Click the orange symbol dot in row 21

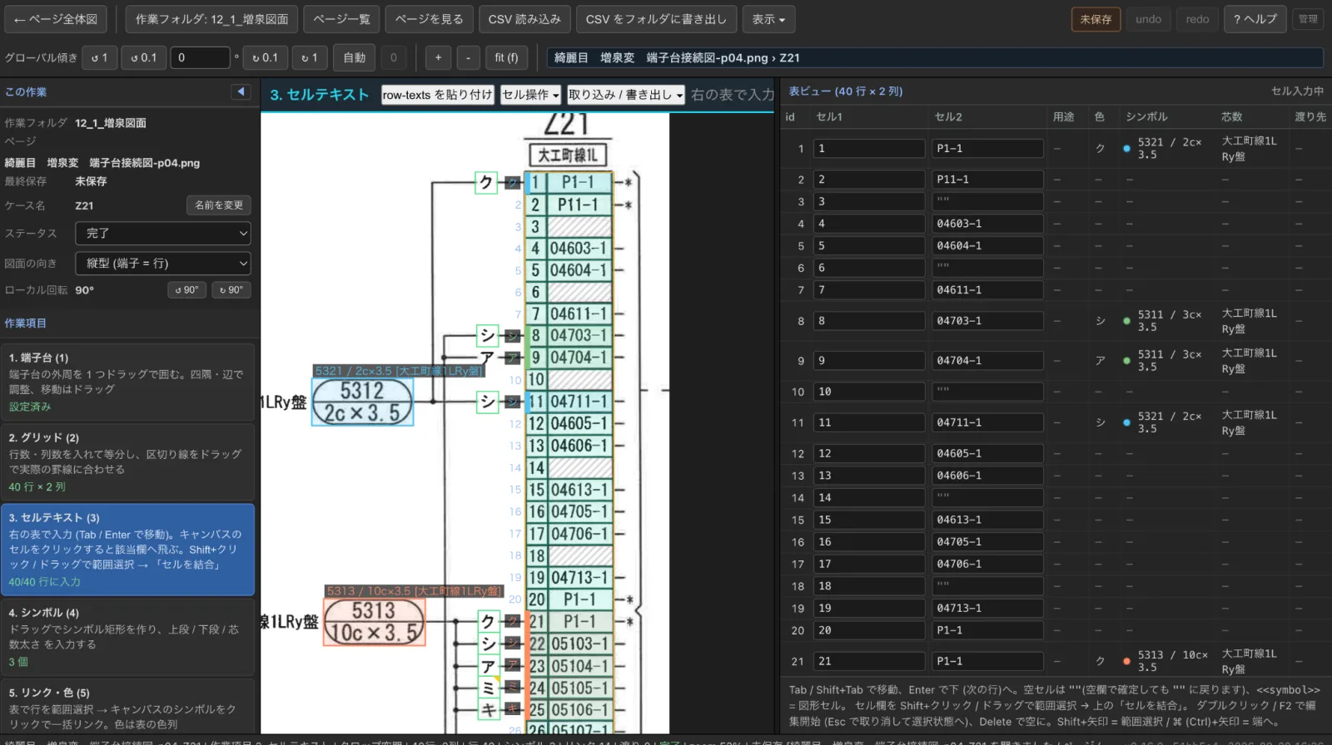coord(1126,662)
